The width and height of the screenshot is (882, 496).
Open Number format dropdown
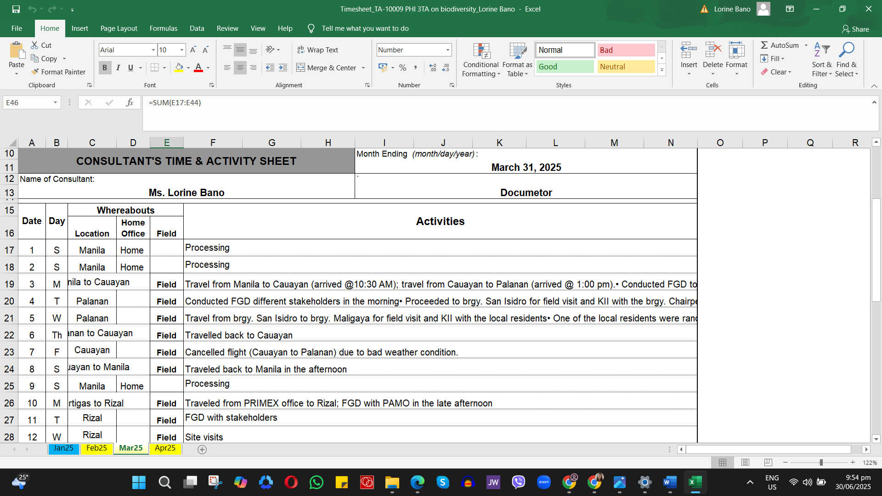click(447, 50)
